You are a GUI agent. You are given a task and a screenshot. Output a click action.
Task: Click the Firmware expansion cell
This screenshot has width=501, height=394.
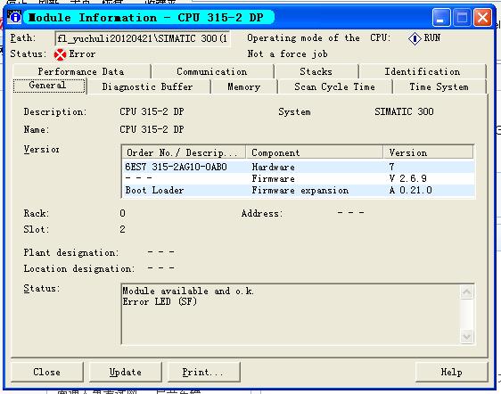[300, 191]
